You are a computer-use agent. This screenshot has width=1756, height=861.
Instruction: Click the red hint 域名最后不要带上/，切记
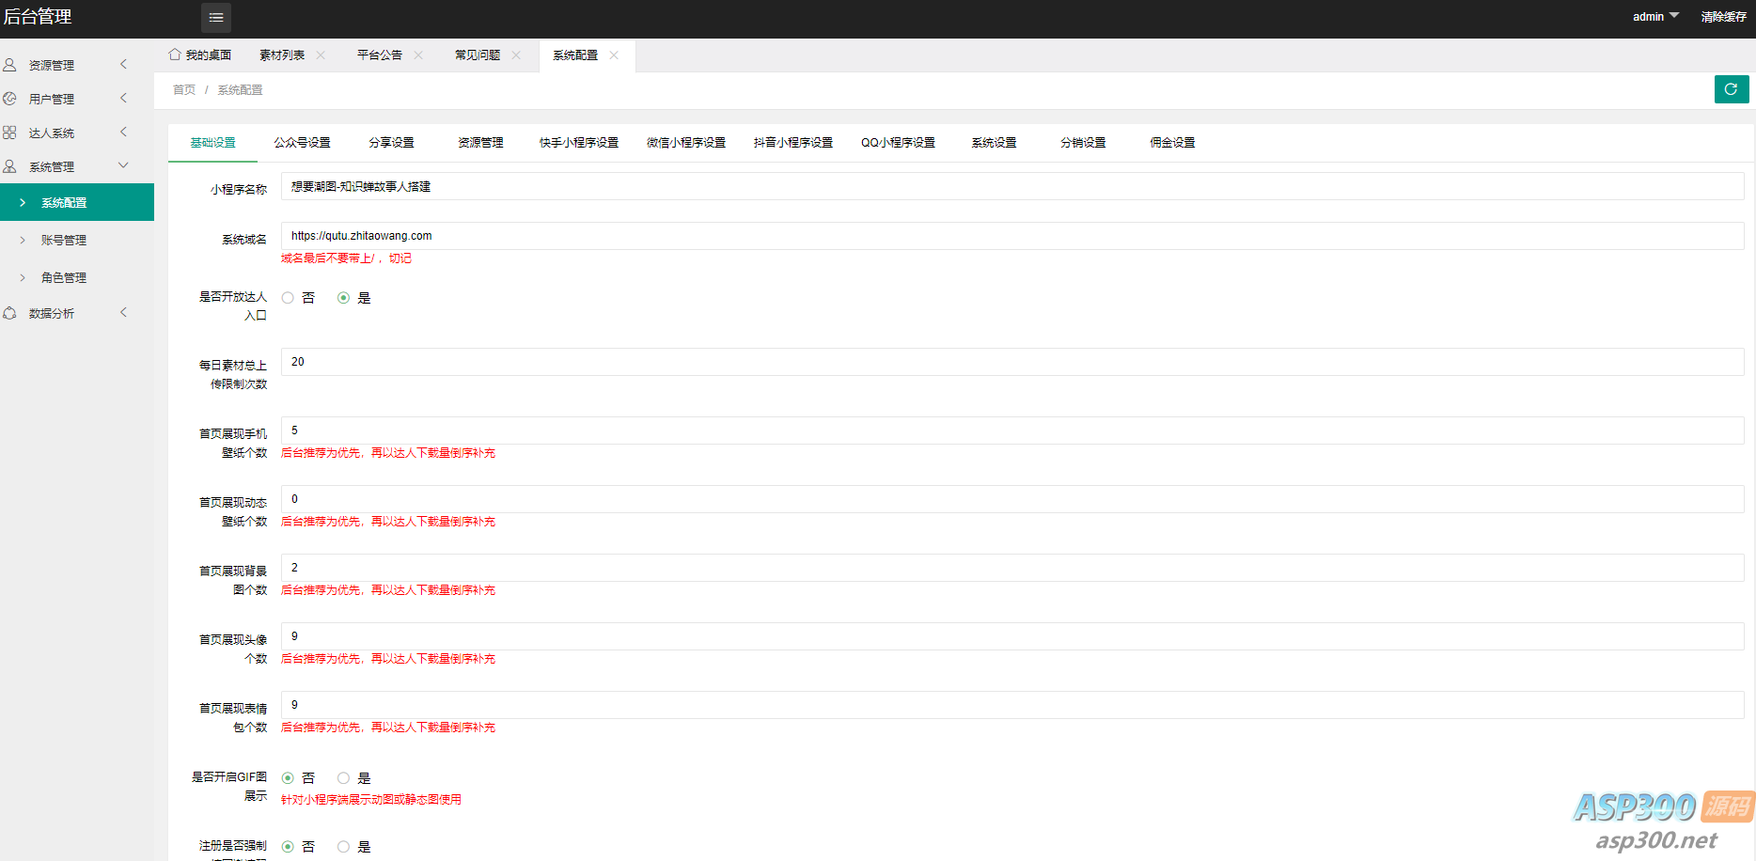[346, 258]
